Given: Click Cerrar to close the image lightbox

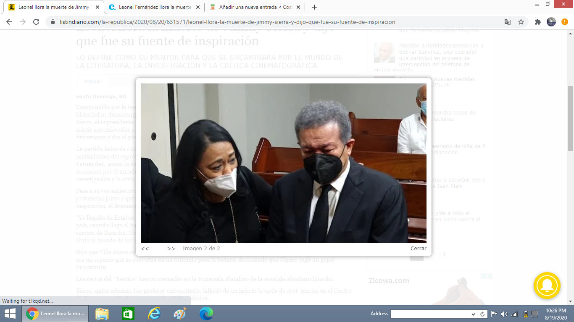Looking at the screenshot, I should click(418, 249).
